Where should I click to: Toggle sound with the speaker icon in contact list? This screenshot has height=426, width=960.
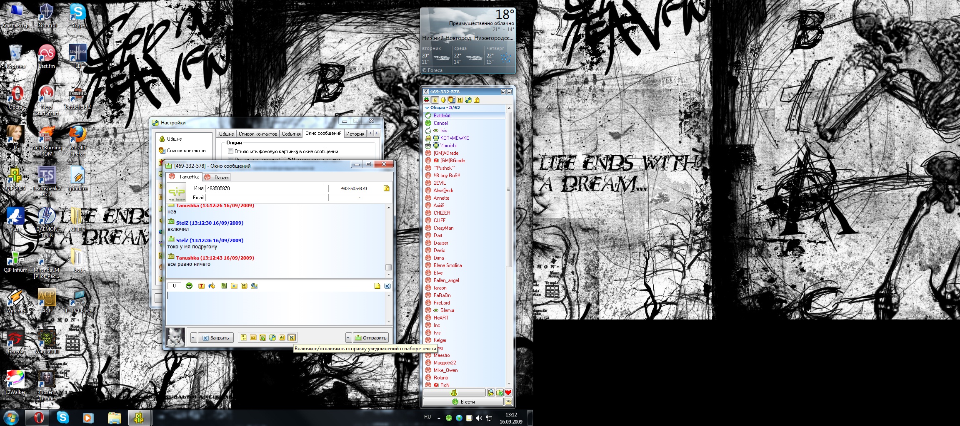click(443, 100)
